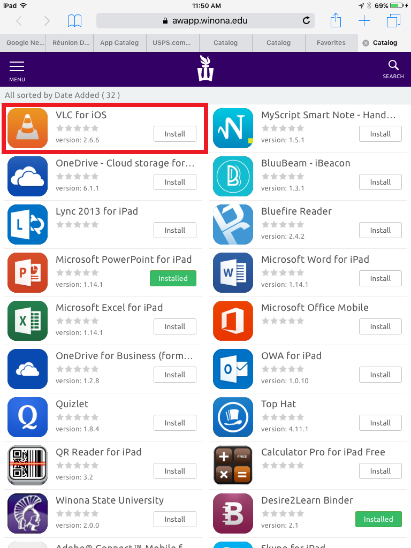Click reload icon in address bar
This screenshot has height=548, width=411.
pyautogui.click(x=306, y=21)
